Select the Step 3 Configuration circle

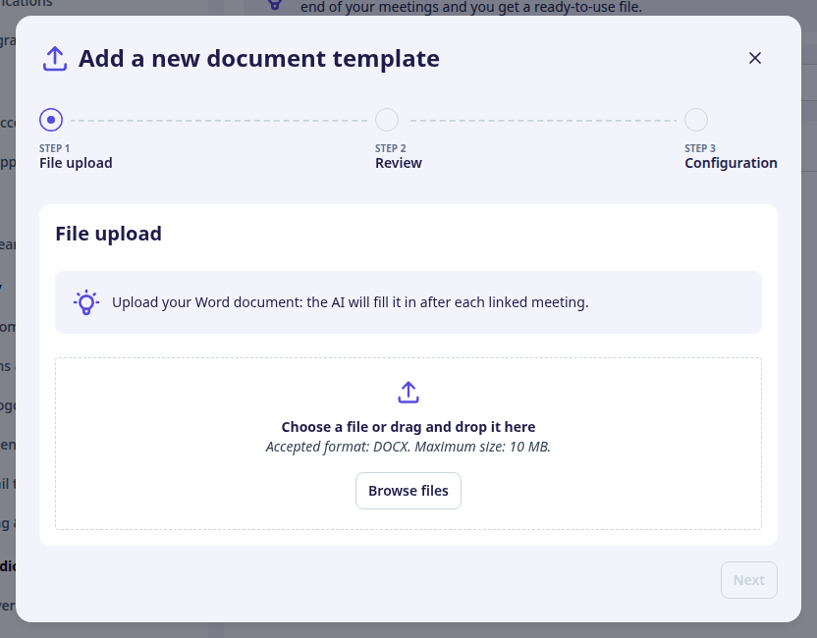pyautogui.click(x=696, y=120)
